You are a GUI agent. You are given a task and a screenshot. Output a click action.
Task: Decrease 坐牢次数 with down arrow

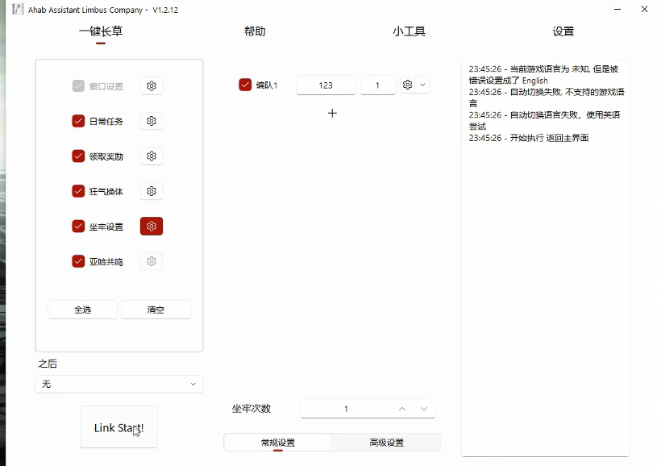[424, 410]
